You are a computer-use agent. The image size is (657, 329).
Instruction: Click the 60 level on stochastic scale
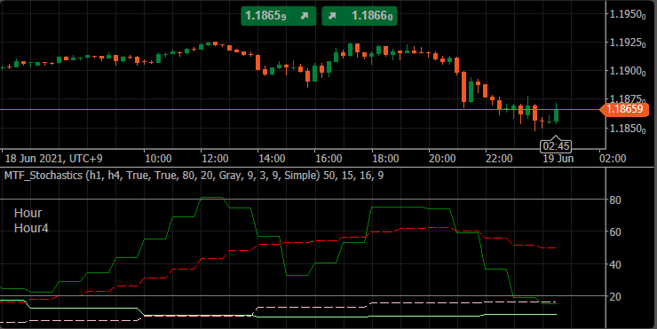(x=615, y=232)
